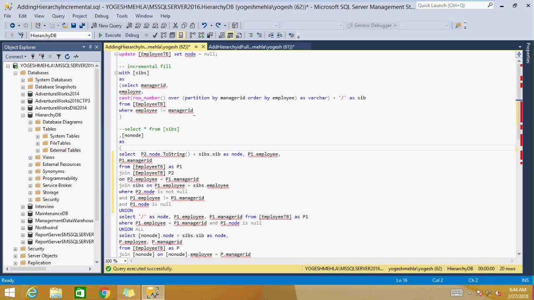Screen dimensions: 534x300
Task: Toggle pin on AddingHierarchyIncremental tab
Action: click(196, 47)
